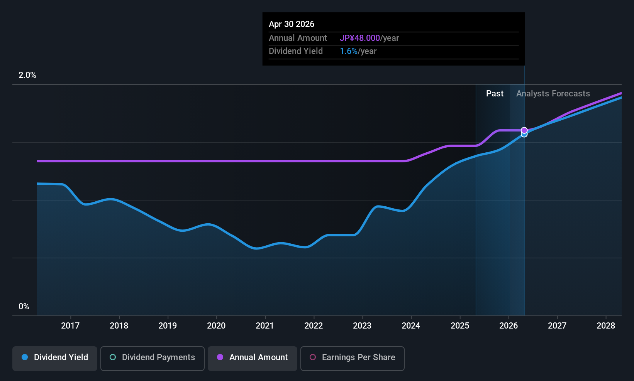Click the JP¥48.000 annual amount value
This screenshot has width=634, height=381.
point(360,38)
